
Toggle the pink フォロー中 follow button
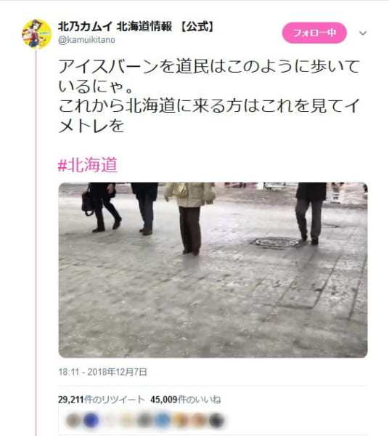click(314, 33)
